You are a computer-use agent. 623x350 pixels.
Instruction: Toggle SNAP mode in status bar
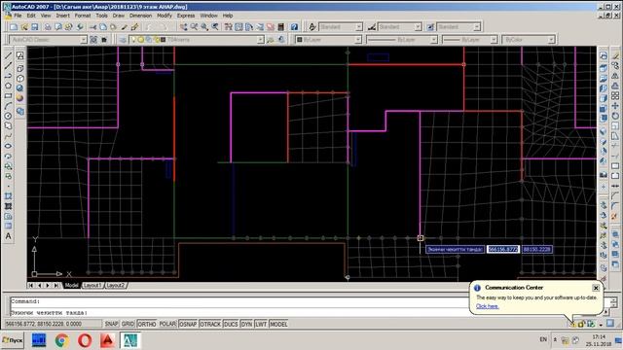point(111,324)
